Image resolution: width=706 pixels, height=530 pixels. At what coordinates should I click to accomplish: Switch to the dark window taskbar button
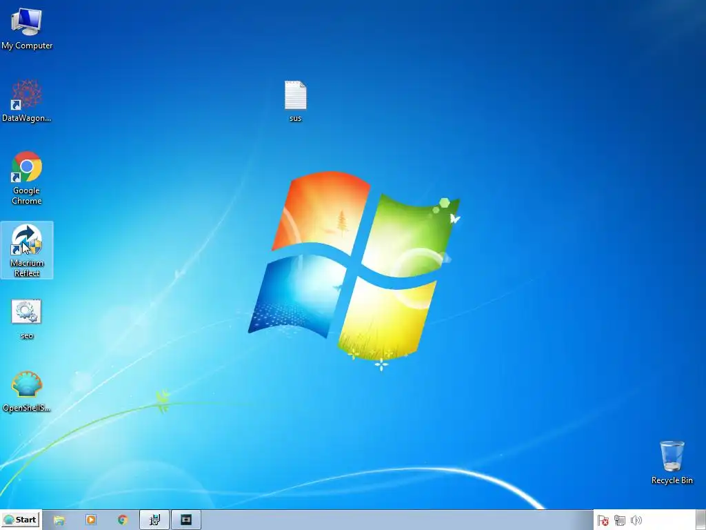pos(186,520)
